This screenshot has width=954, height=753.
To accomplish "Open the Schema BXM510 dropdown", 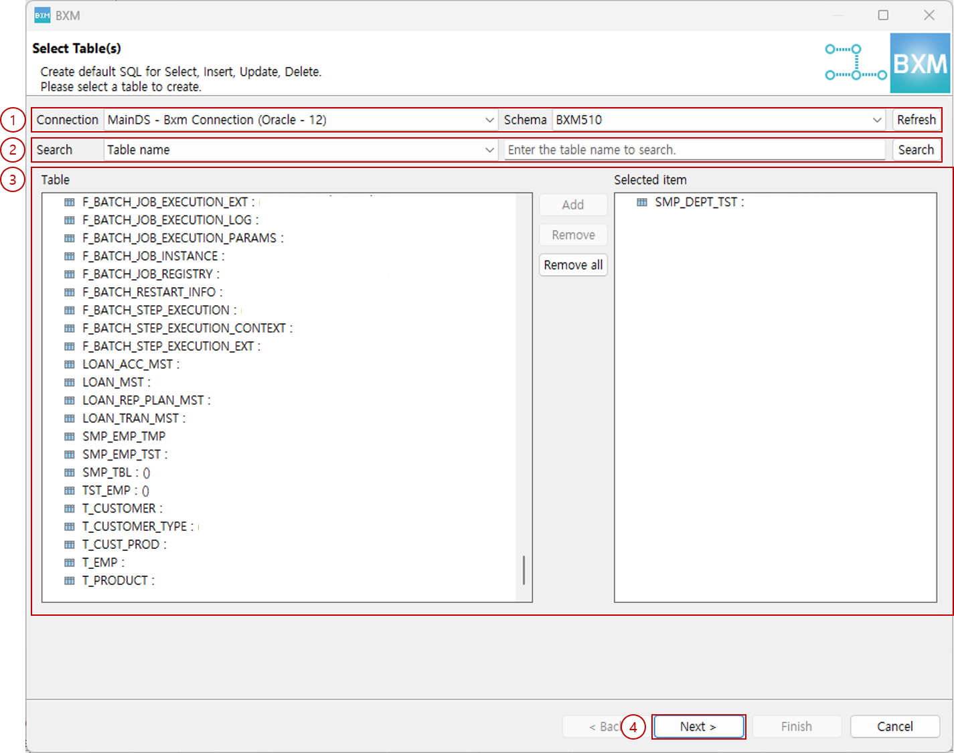I will click(877, 120).
